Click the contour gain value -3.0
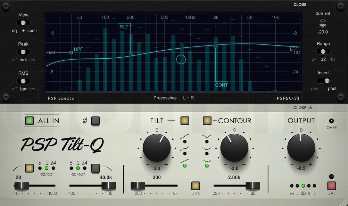 [234, 169]
